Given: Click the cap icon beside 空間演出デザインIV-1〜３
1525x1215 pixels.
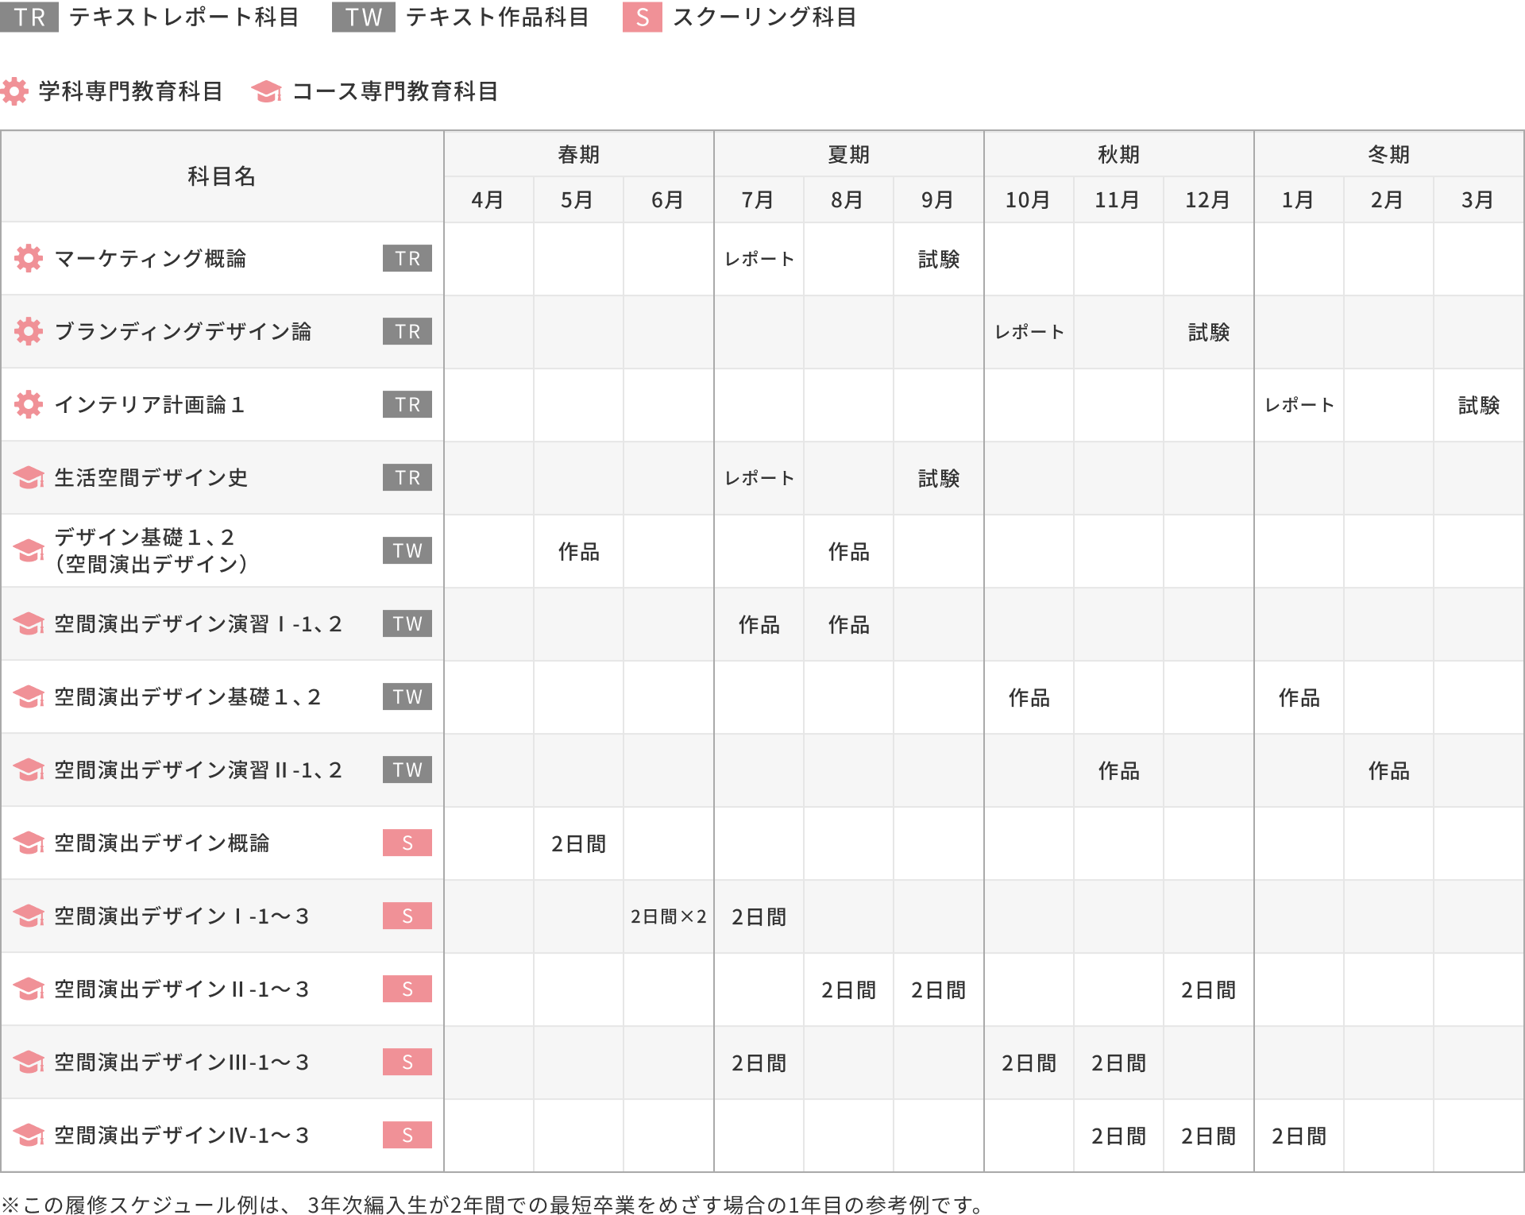Looking at the screenshot, I should (x=29, y=1136).
